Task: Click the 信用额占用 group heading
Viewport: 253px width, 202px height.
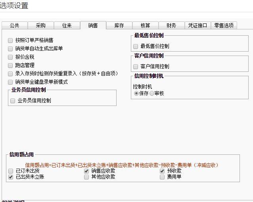Action: (x=21, y=154)
